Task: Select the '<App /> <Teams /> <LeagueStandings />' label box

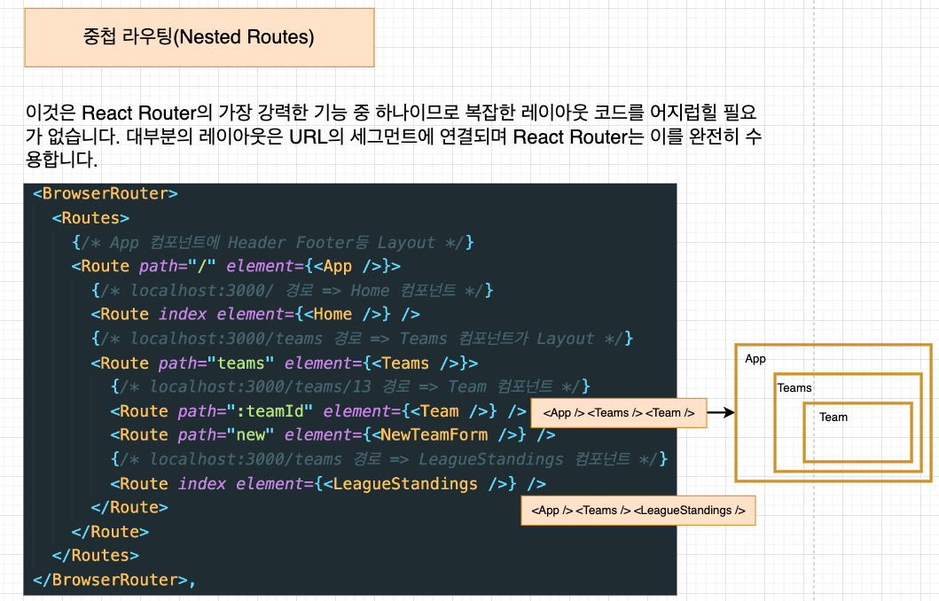Action: [638, 511]
